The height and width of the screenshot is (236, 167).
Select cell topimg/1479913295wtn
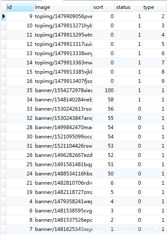(x=63, y=35)
